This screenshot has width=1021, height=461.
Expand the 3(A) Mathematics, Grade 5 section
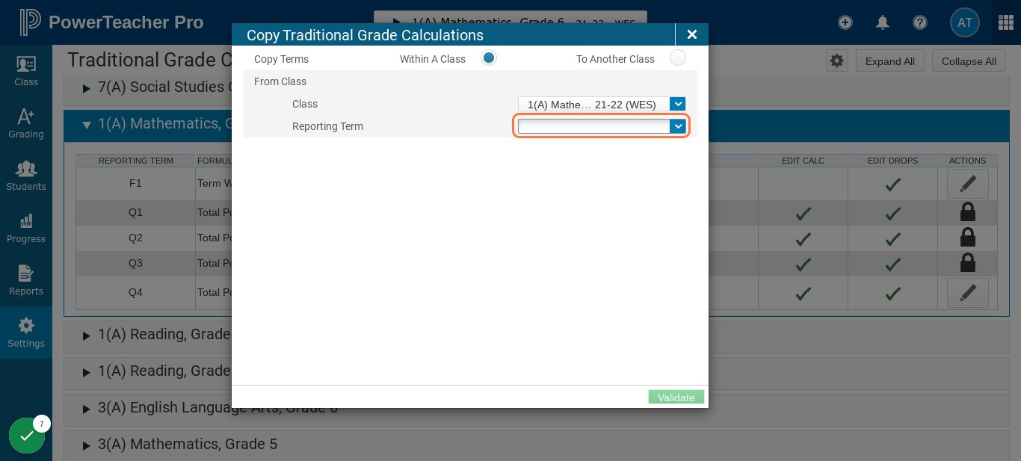[86, 445]
